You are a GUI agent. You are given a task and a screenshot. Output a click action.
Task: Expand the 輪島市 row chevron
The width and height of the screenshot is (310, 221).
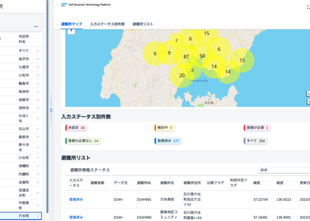click(38, 84)
